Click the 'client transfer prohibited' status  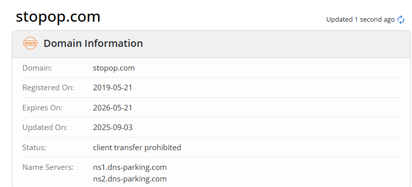coord(137,148)
